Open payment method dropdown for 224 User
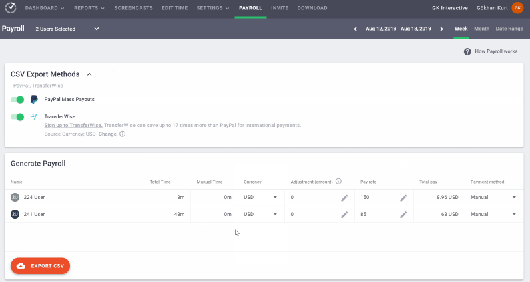This screenshot has width=530, height=282. click(x=493, y=197)
